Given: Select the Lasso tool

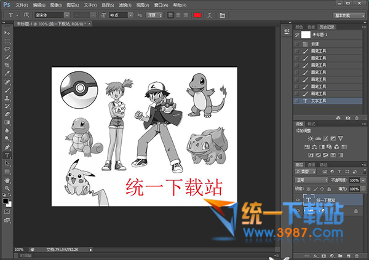Looking at the screenshot, I should [x=7, y=49].
